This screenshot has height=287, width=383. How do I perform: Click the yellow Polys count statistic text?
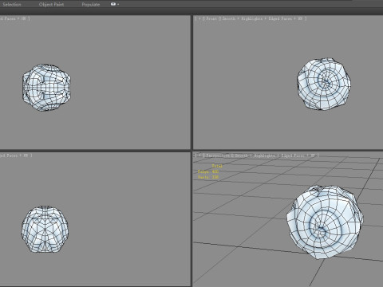[x=208, y=171]
